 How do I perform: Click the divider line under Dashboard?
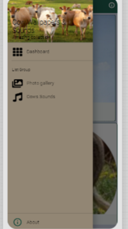coord(52,60)
